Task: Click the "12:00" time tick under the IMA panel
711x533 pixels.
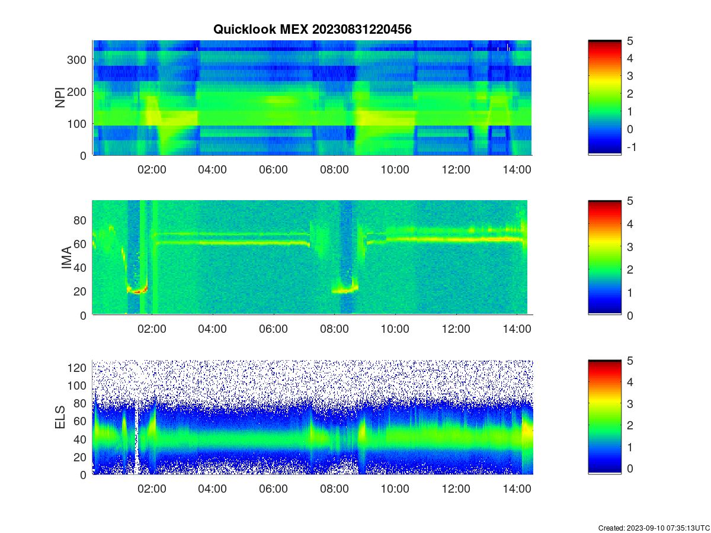Action: tap(456, 329)
